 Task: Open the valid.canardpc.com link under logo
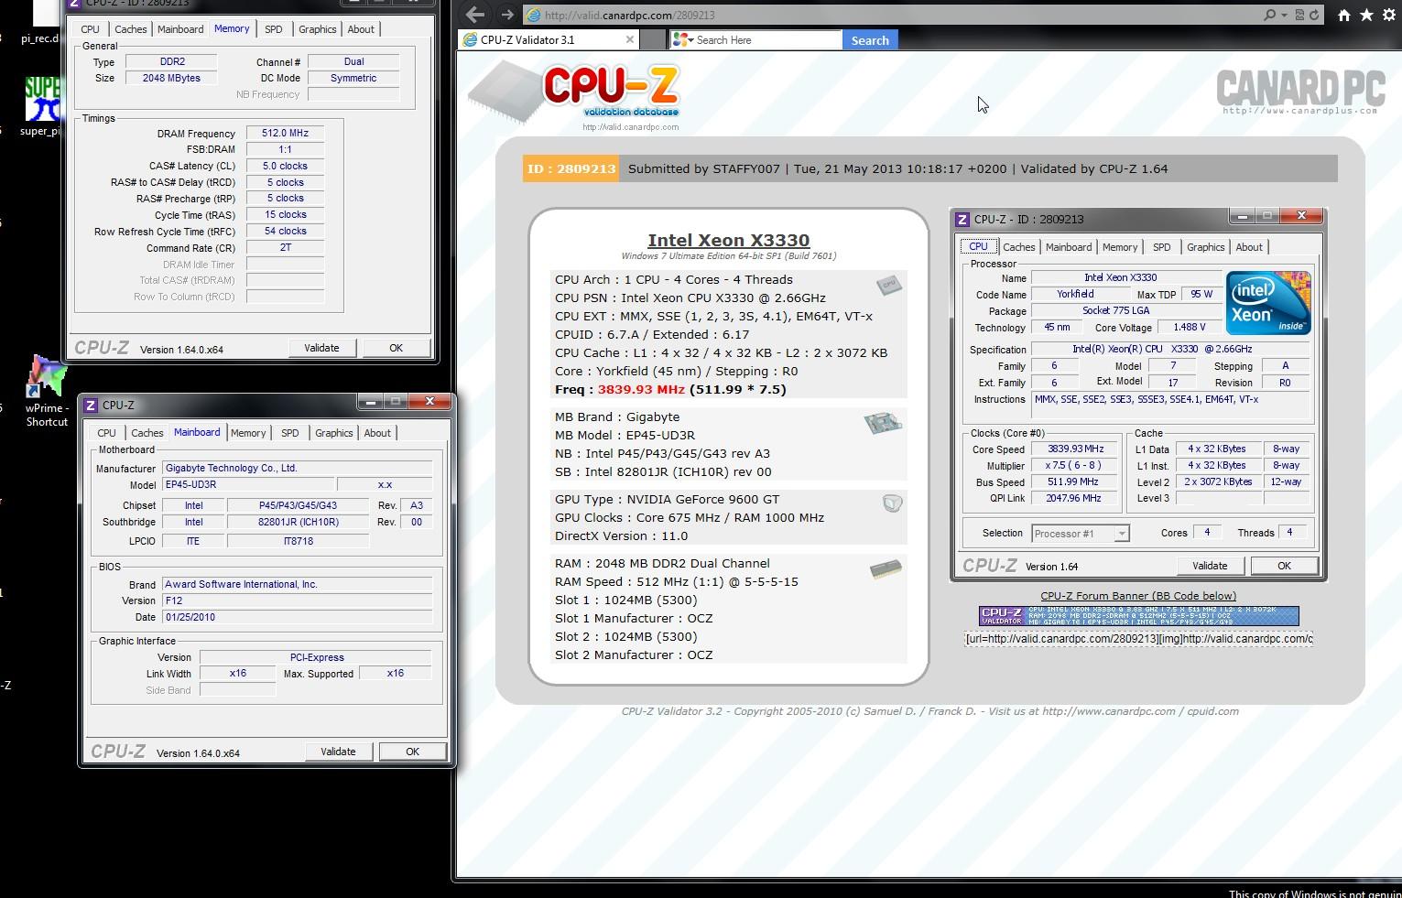[x=631, y=127]
